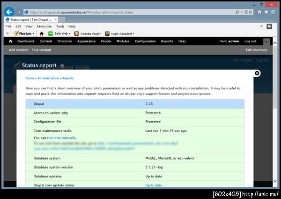
Task: Open the View menu
Action: coord(29,26)
